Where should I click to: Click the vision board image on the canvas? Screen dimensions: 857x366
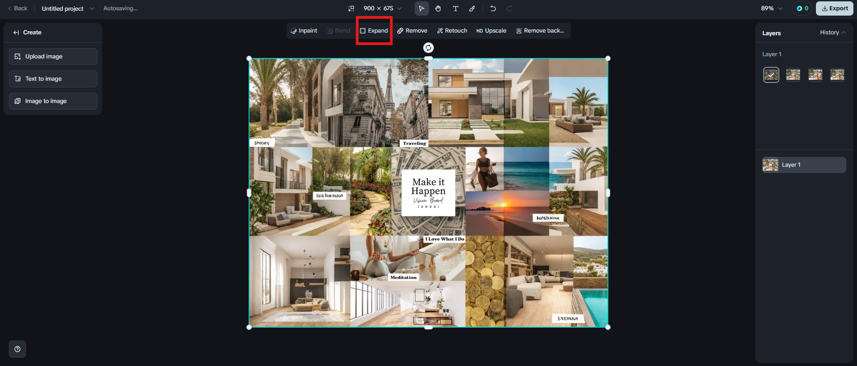coord(428,193)
